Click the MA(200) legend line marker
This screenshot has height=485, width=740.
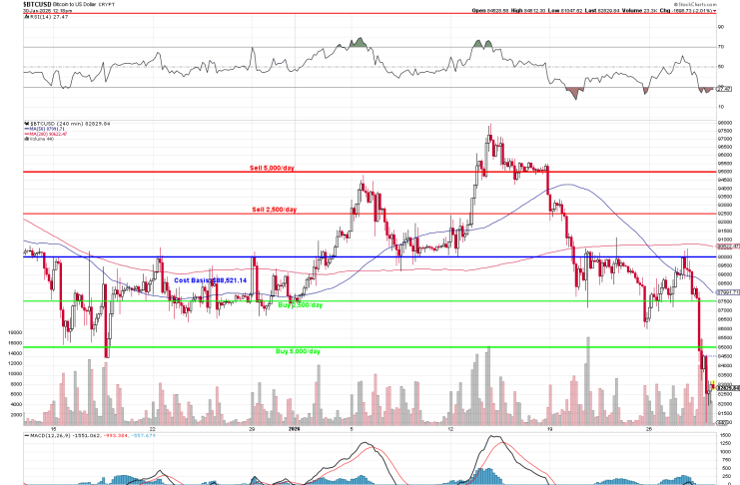coord(27,135)
